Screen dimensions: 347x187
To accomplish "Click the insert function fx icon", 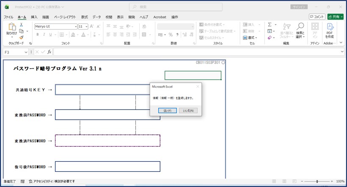I will coord(49,52).
